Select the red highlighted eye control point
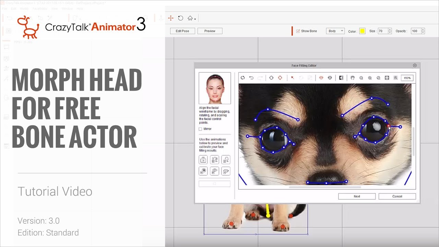The width and height of the screenshot is (439, 247). point(388,126)
